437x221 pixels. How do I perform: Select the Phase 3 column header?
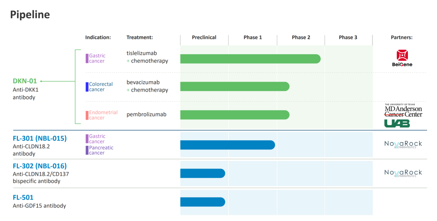tap(348, 38)
